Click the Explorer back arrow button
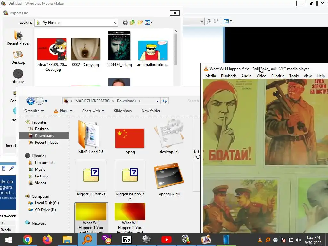 [x=30, y=101]
